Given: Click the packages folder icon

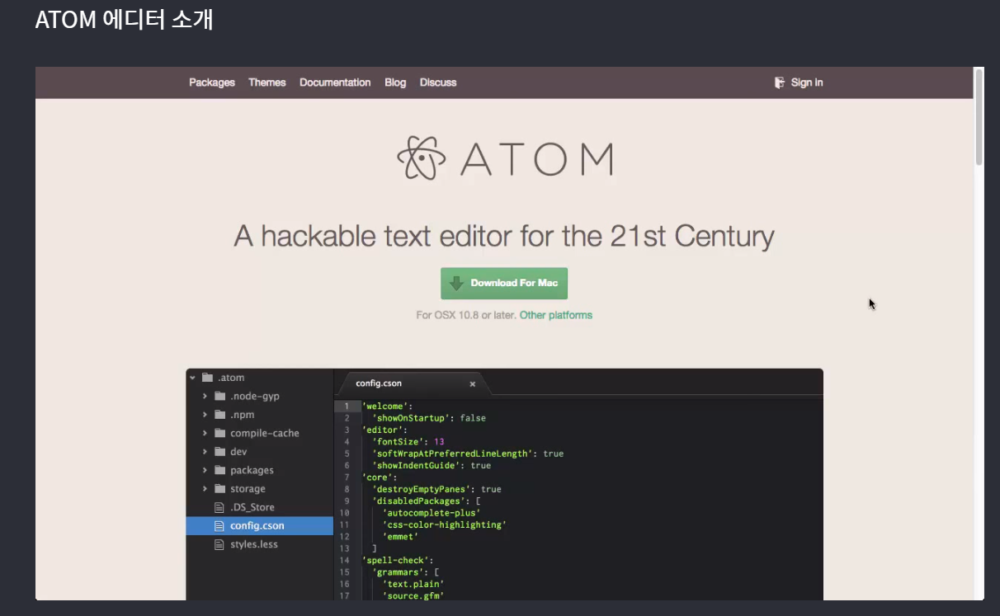Looking at the screenshot, I should [219, 470].
